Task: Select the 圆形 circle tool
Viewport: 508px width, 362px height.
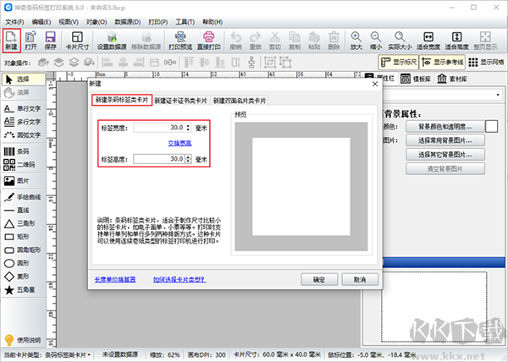Action: pos(17,263)
